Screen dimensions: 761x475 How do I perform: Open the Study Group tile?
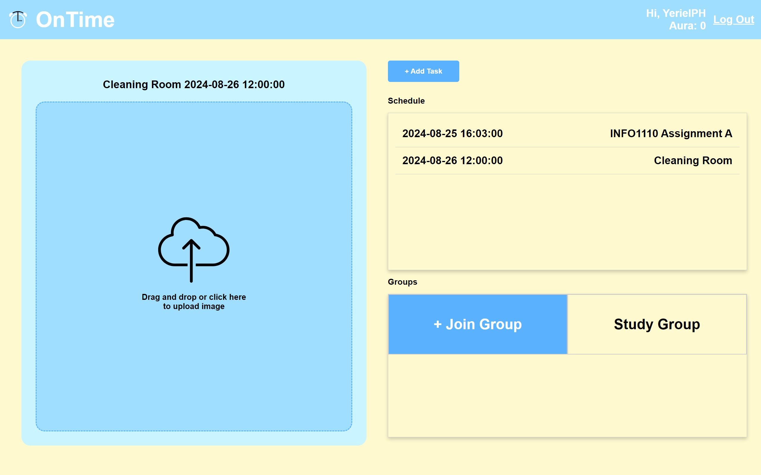click(657, 324)
